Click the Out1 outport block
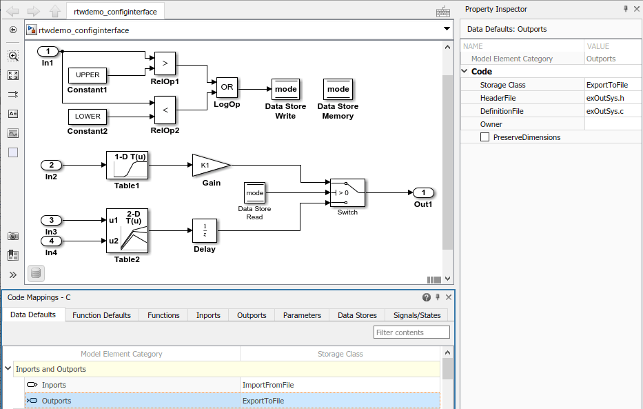The image size is (643, 409). 423,192
